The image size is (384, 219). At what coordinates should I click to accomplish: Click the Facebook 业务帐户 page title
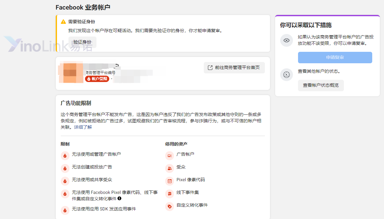pos(83,7)
